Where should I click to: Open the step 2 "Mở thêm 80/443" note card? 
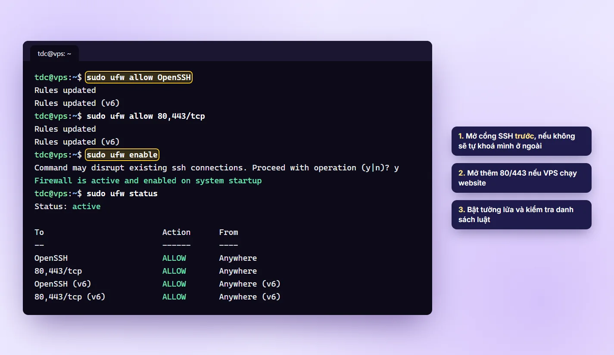521,178
